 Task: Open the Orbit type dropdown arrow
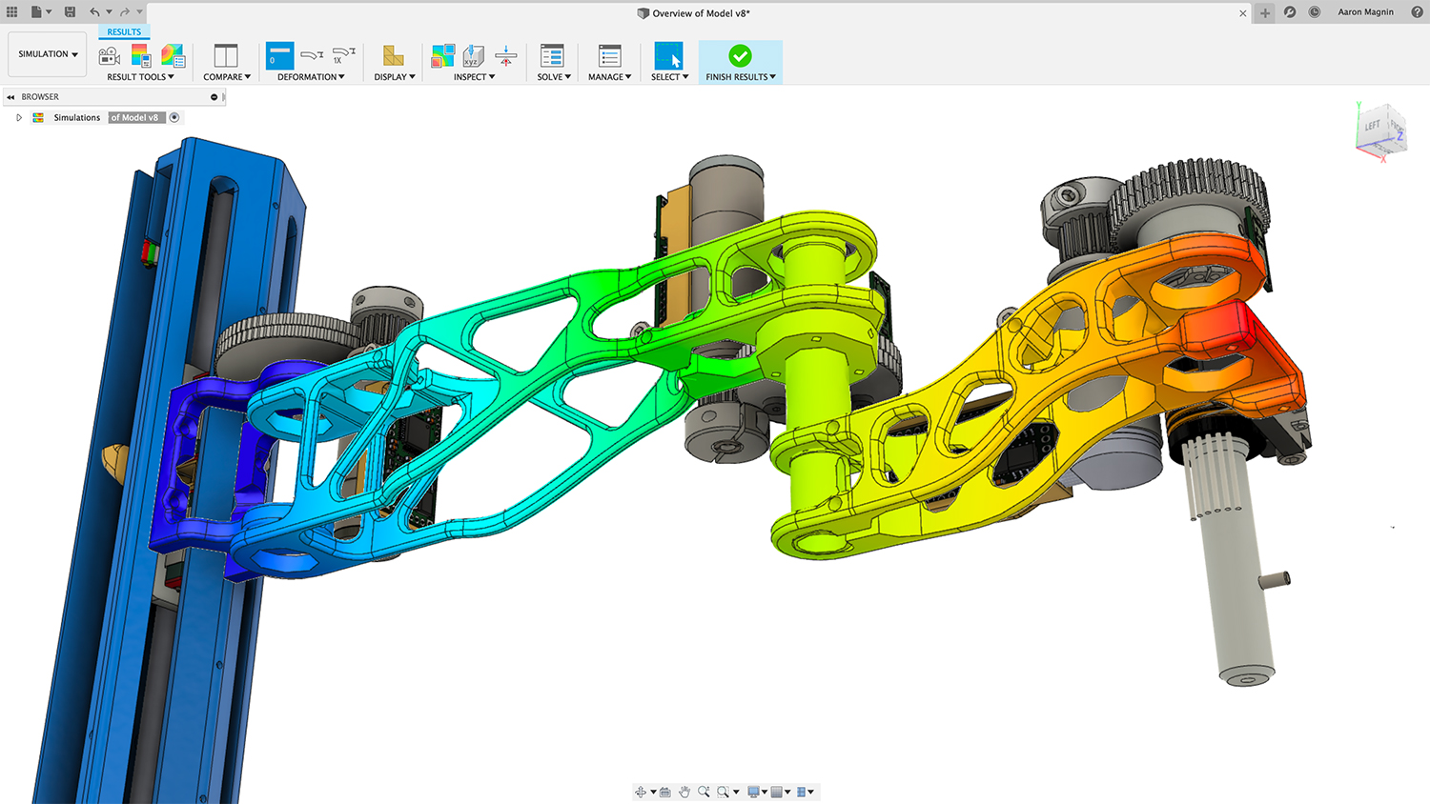[x=653, y=792]
